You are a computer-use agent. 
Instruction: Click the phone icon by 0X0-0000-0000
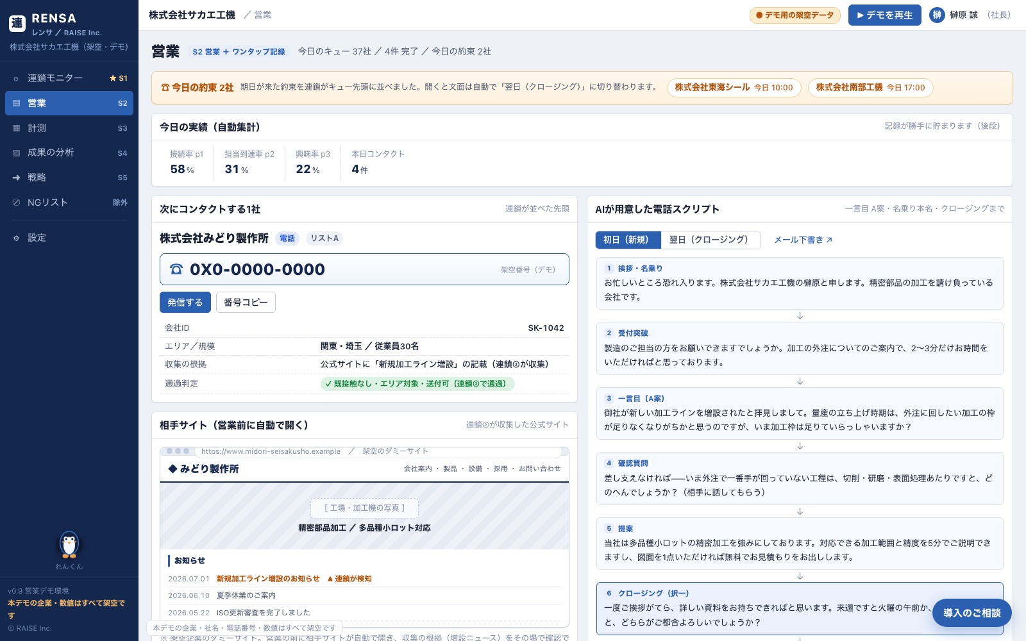(176, 269)
